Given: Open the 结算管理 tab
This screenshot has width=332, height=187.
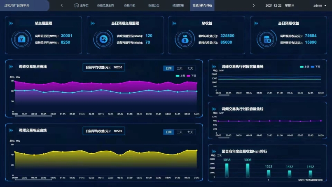Looking at the screenshot, I should click(x=178, y=5).
